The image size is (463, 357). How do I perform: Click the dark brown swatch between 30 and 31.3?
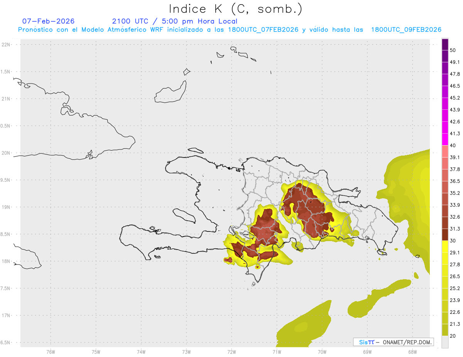pos(445,235)
